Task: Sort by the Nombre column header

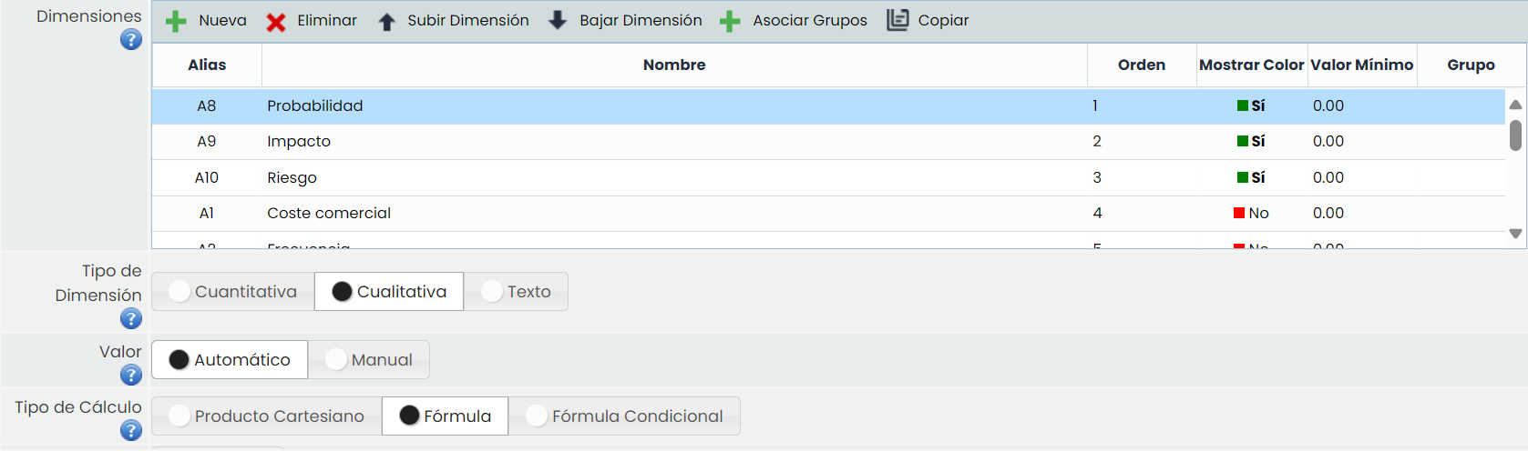Action: coord(673,65)
